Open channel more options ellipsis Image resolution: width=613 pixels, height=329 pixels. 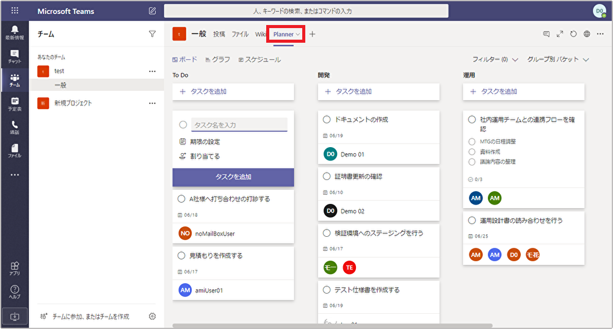(601, 34)
